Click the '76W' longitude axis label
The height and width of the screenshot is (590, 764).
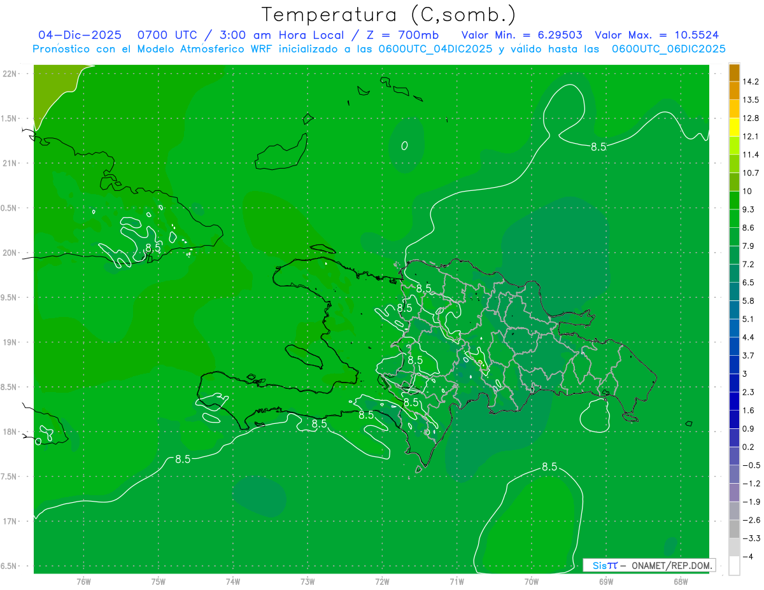[x=83, y=582]
